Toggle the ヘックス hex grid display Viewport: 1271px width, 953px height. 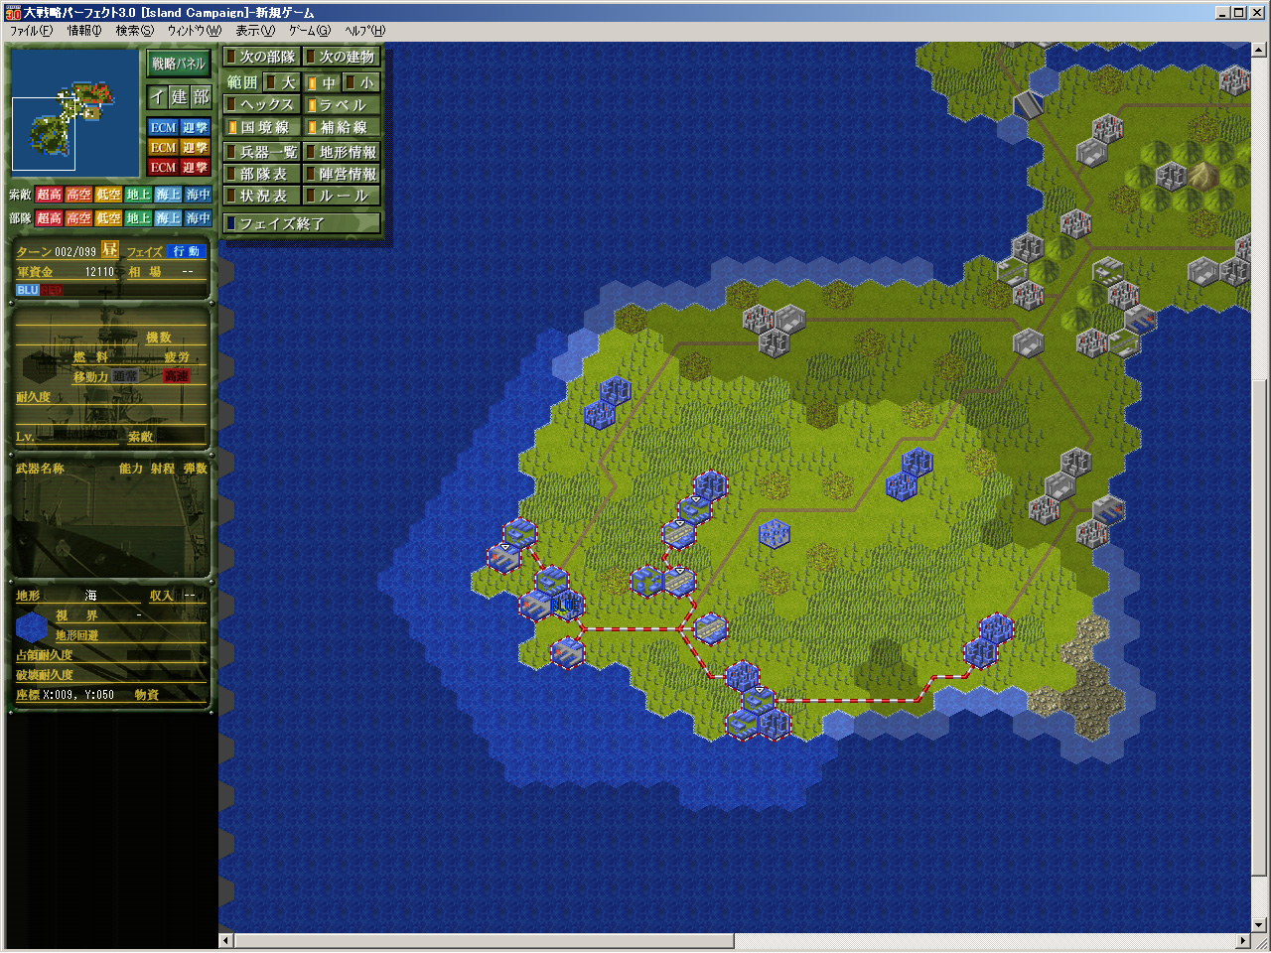(x=261, y=104)
